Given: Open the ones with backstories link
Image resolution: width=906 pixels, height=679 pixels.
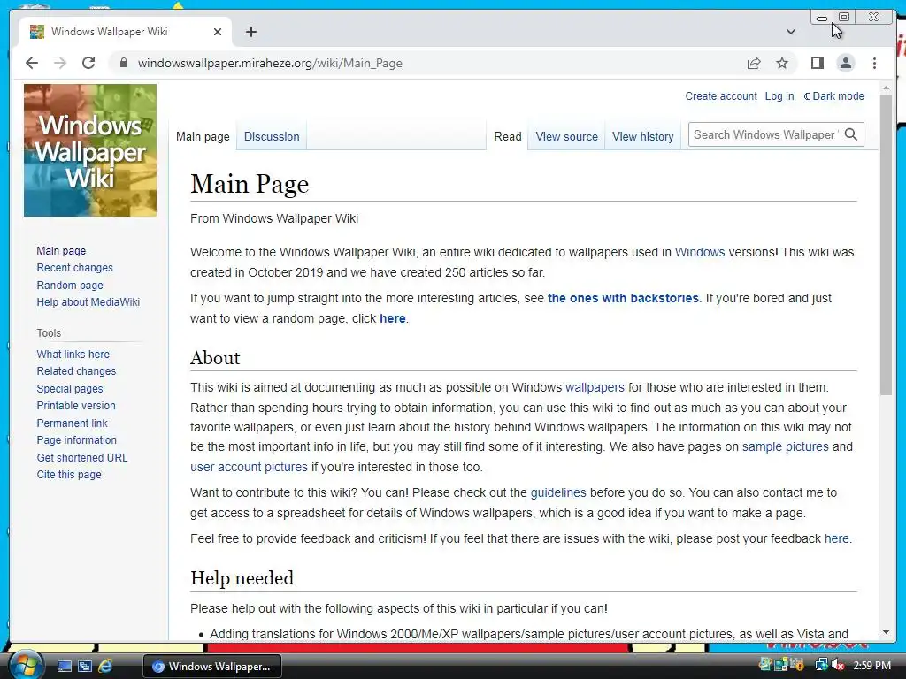Looking at the screenshot, I should (623, 298).
